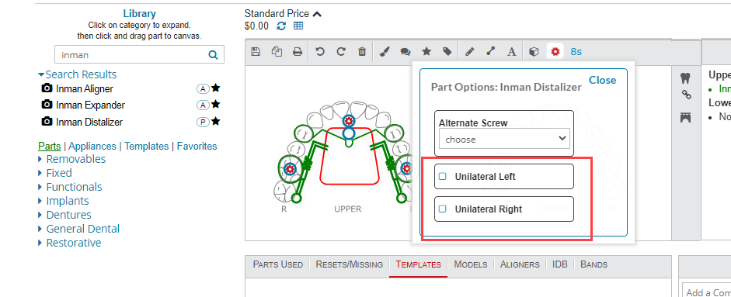
Task: Click red gear on right molar
Action: click(x=291, y=168)
